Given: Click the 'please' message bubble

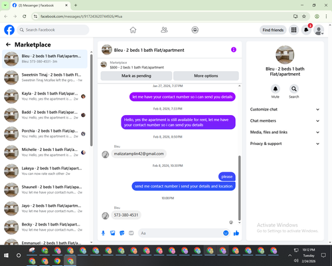Looking at the screenshot, I should click(227, 177).
